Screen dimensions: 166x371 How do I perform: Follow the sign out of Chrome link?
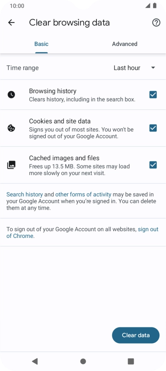[x=82, y=232]
